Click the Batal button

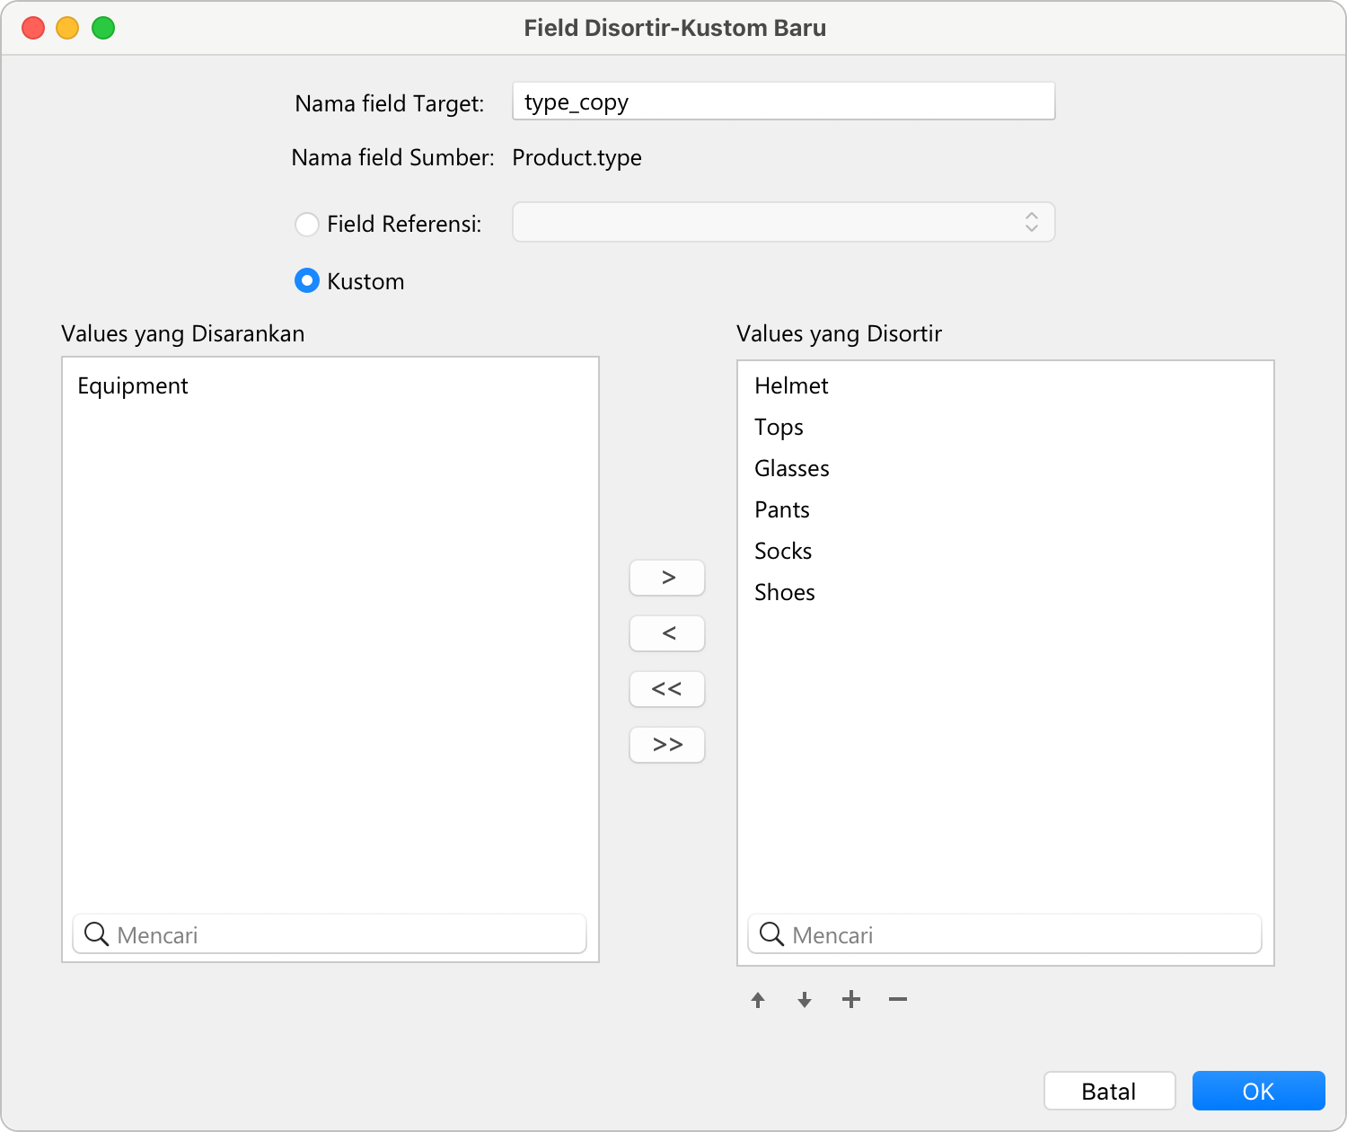[1109, 1091]
